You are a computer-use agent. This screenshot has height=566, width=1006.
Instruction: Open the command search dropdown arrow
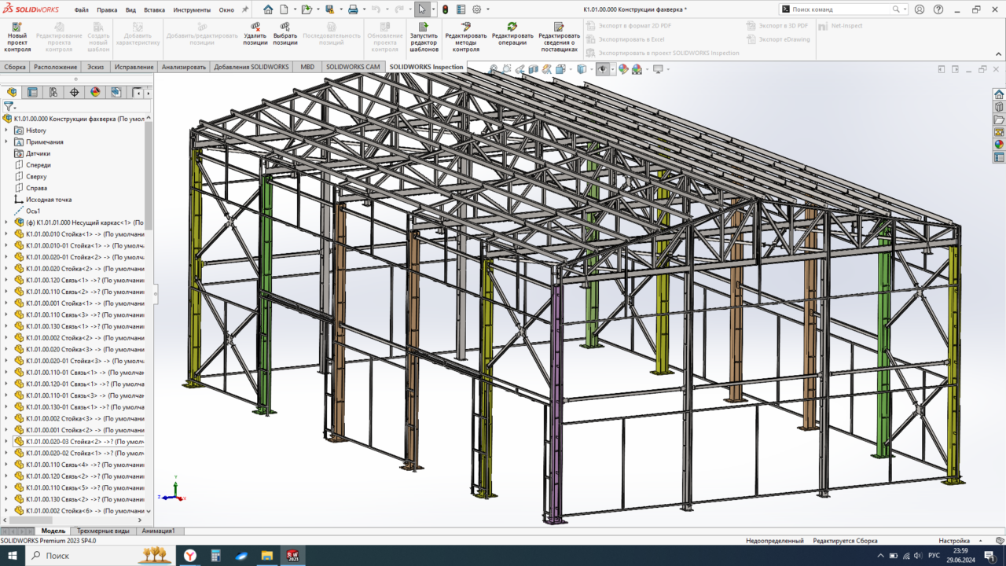[905, 9]
